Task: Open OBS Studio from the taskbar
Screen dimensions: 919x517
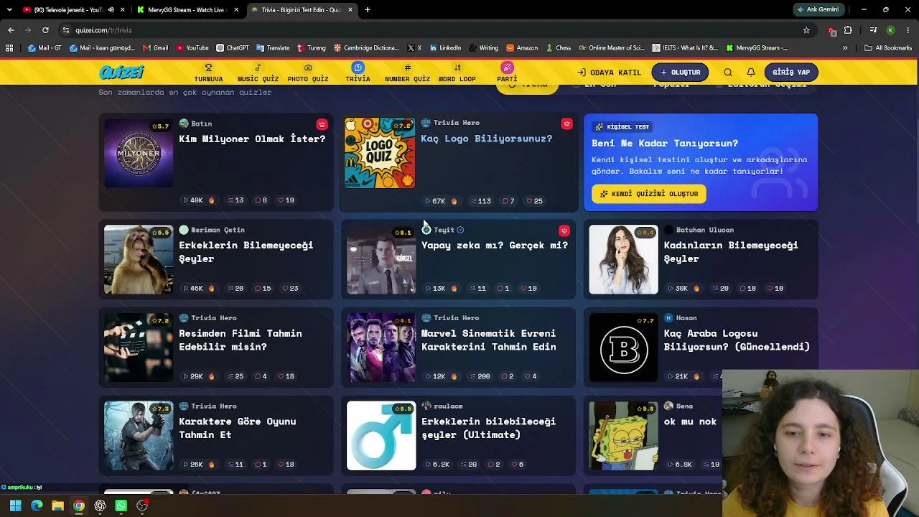Action: pyautogui.click(x=142, y=506)
